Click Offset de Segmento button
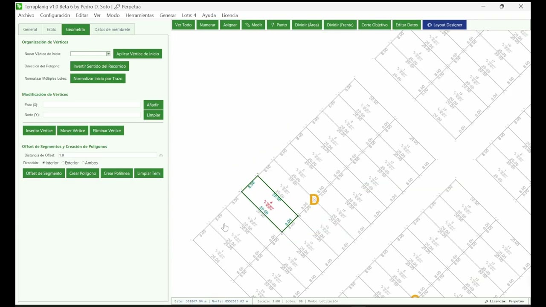 pyautogui.click(x=44, y=173)
